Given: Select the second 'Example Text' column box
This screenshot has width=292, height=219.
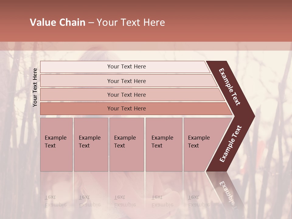Looking at the screenshot, I should pos(91,144).
